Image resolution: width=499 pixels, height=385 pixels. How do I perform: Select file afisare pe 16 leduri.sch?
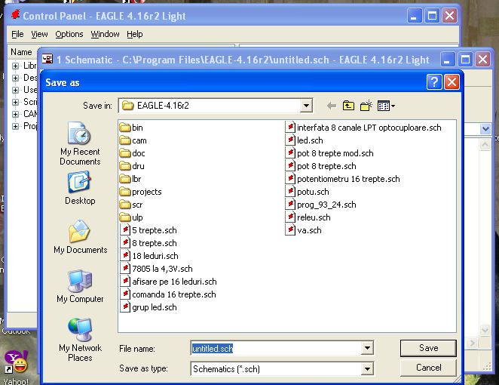pyautogui.click(x=169, y=282)
